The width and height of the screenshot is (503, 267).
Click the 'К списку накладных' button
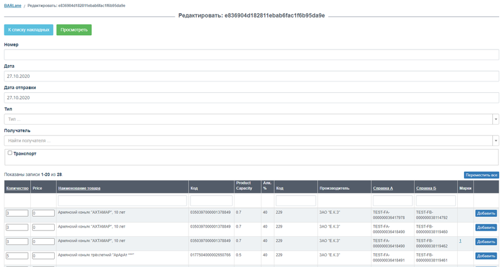click(28, 29)
